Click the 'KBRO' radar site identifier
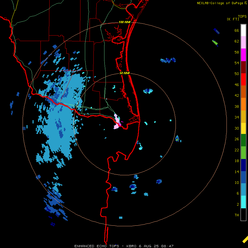Screen dimensions: 248x248 coord(131,246)
